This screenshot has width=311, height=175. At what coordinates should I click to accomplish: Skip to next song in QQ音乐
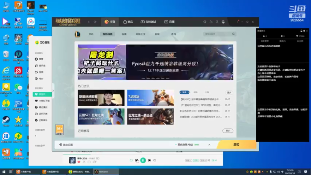tap(150, 160)
